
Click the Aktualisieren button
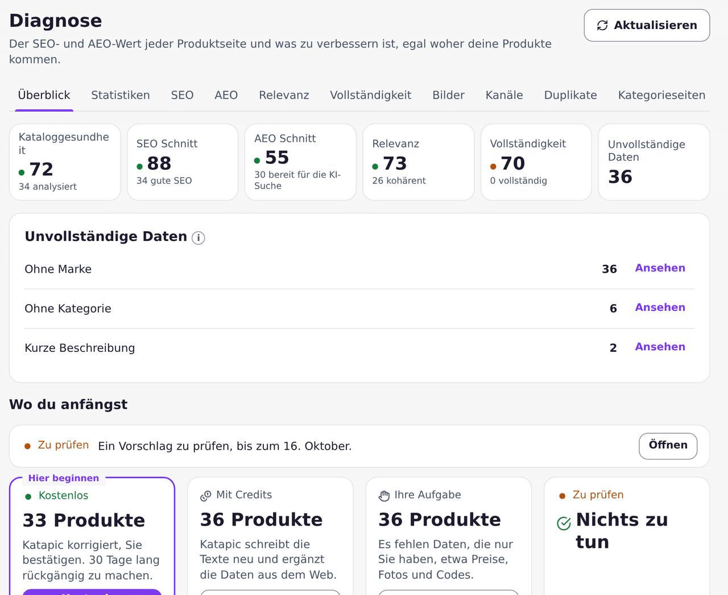pyautogui.click(x=647, y=25)
